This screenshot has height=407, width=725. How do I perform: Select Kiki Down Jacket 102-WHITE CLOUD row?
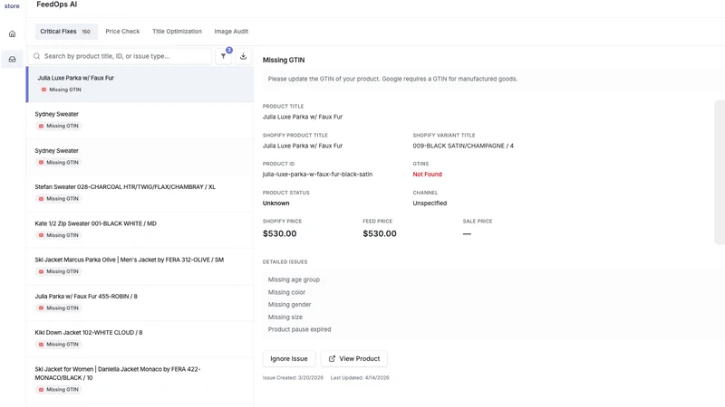(x=140, y=338)
